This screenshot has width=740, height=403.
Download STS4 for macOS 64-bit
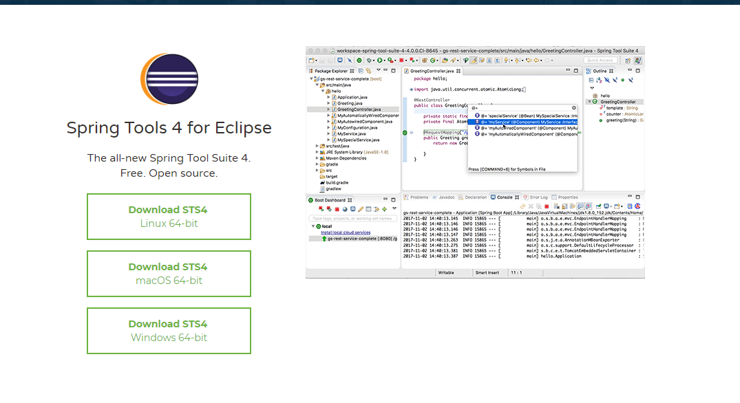(x=169, y=274)
